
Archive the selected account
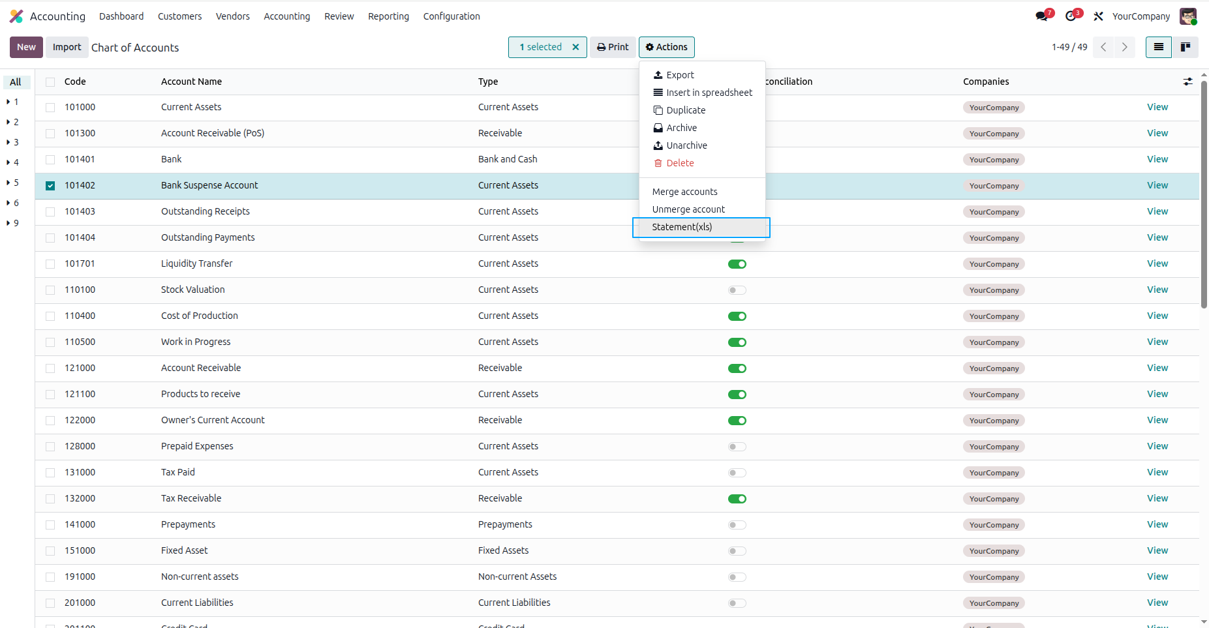point(702,128)
